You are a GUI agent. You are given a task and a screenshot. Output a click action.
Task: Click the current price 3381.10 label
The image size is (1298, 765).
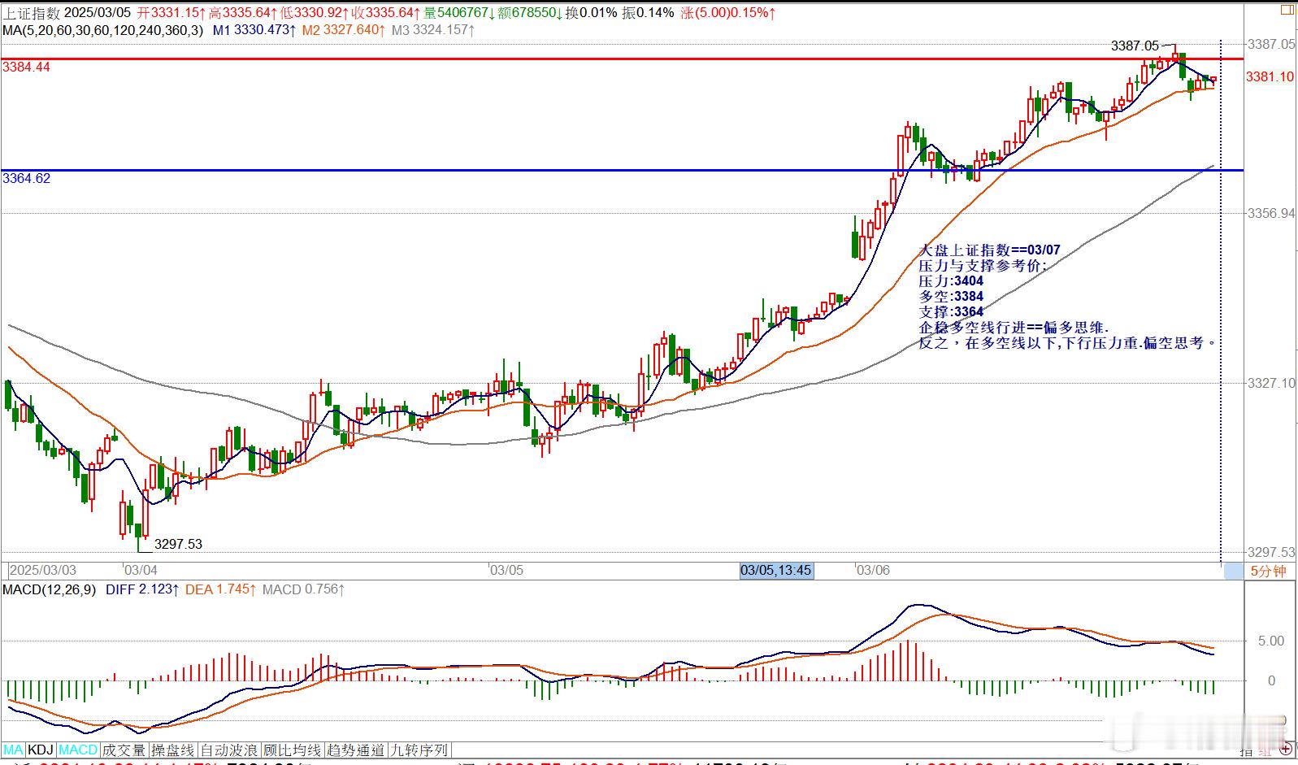click(1270, 76)
